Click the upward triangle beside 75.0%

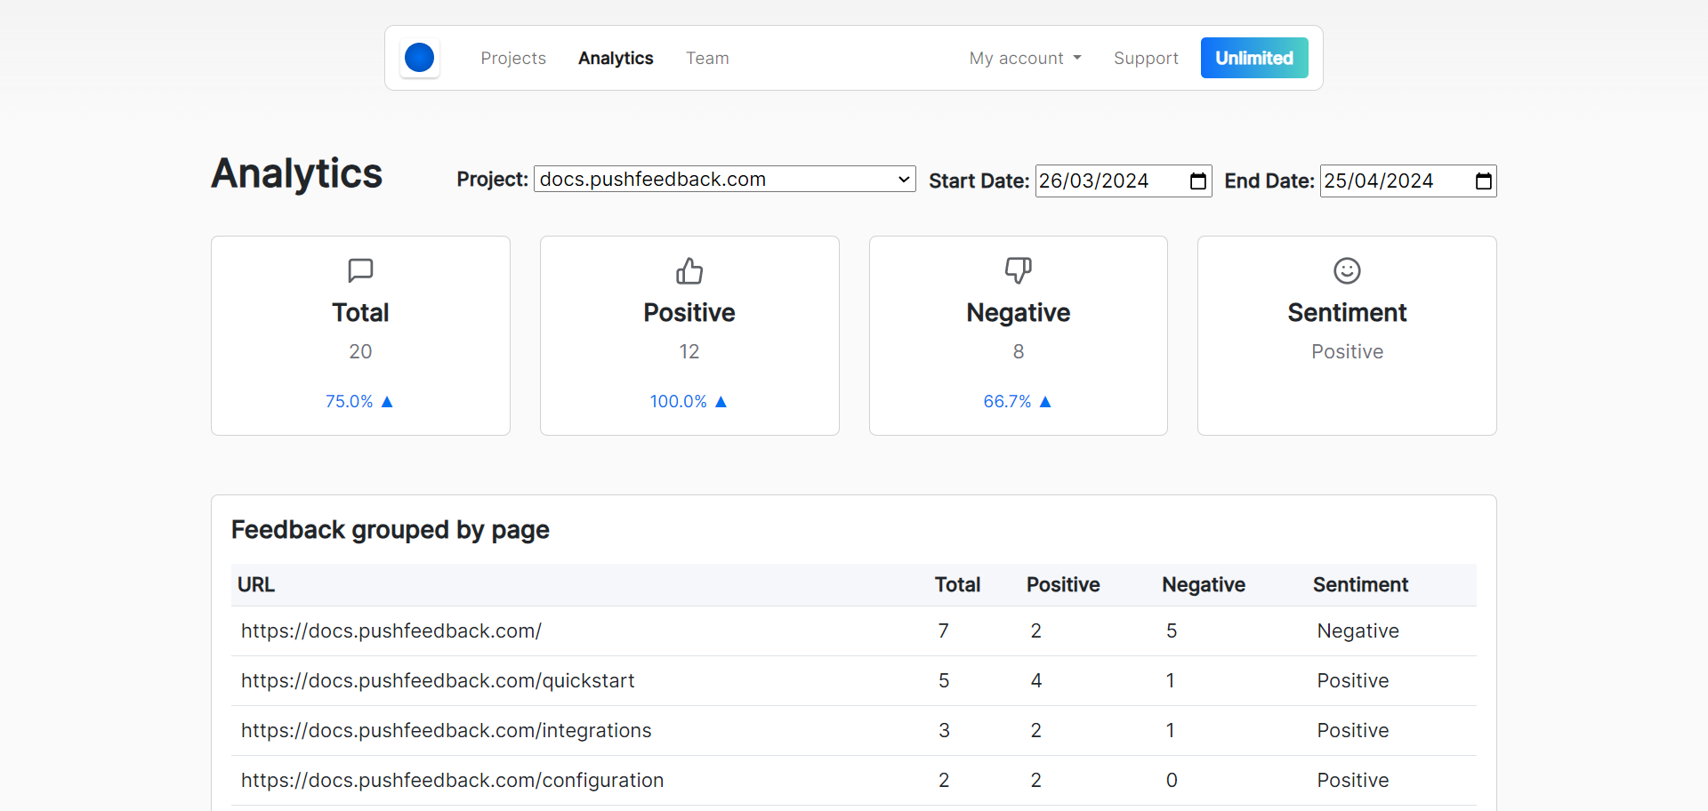[x=386, y=401]
